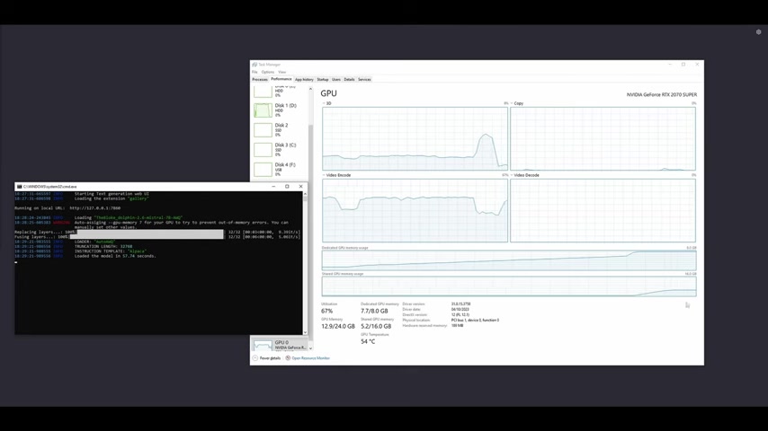This screenshot has height=431, width=768.
Task: Click the Resource Monitor icon
Action: (x=288, y=358)
